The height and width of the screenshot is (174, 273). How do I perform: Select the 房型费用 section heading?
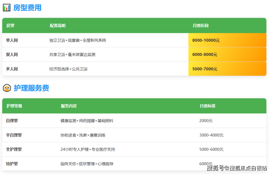coord(27,7)
